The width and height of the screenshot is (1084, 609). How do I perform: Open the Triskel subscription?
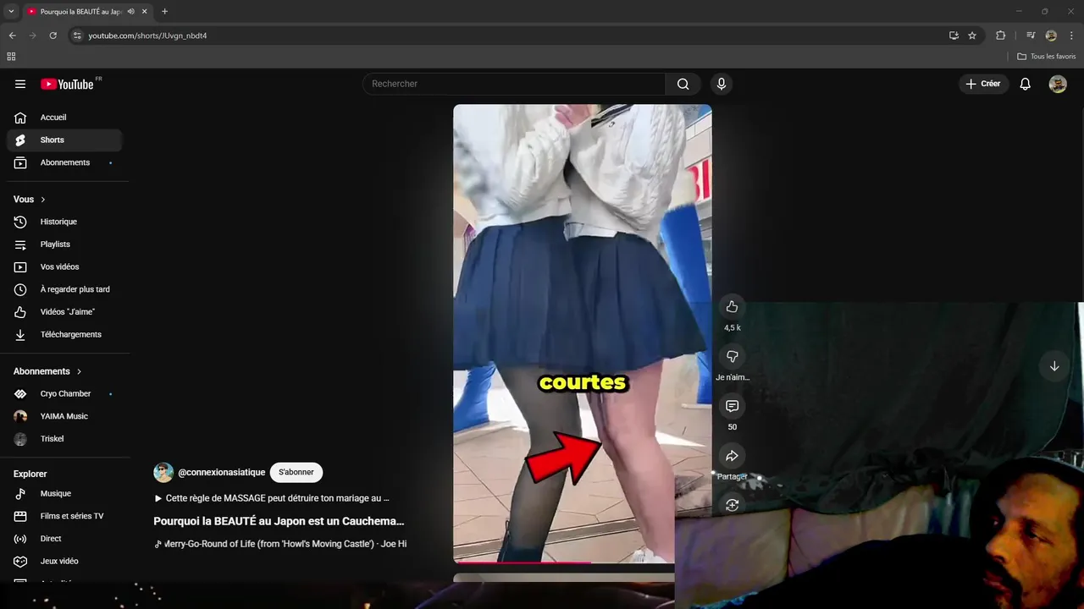(64, 439)
